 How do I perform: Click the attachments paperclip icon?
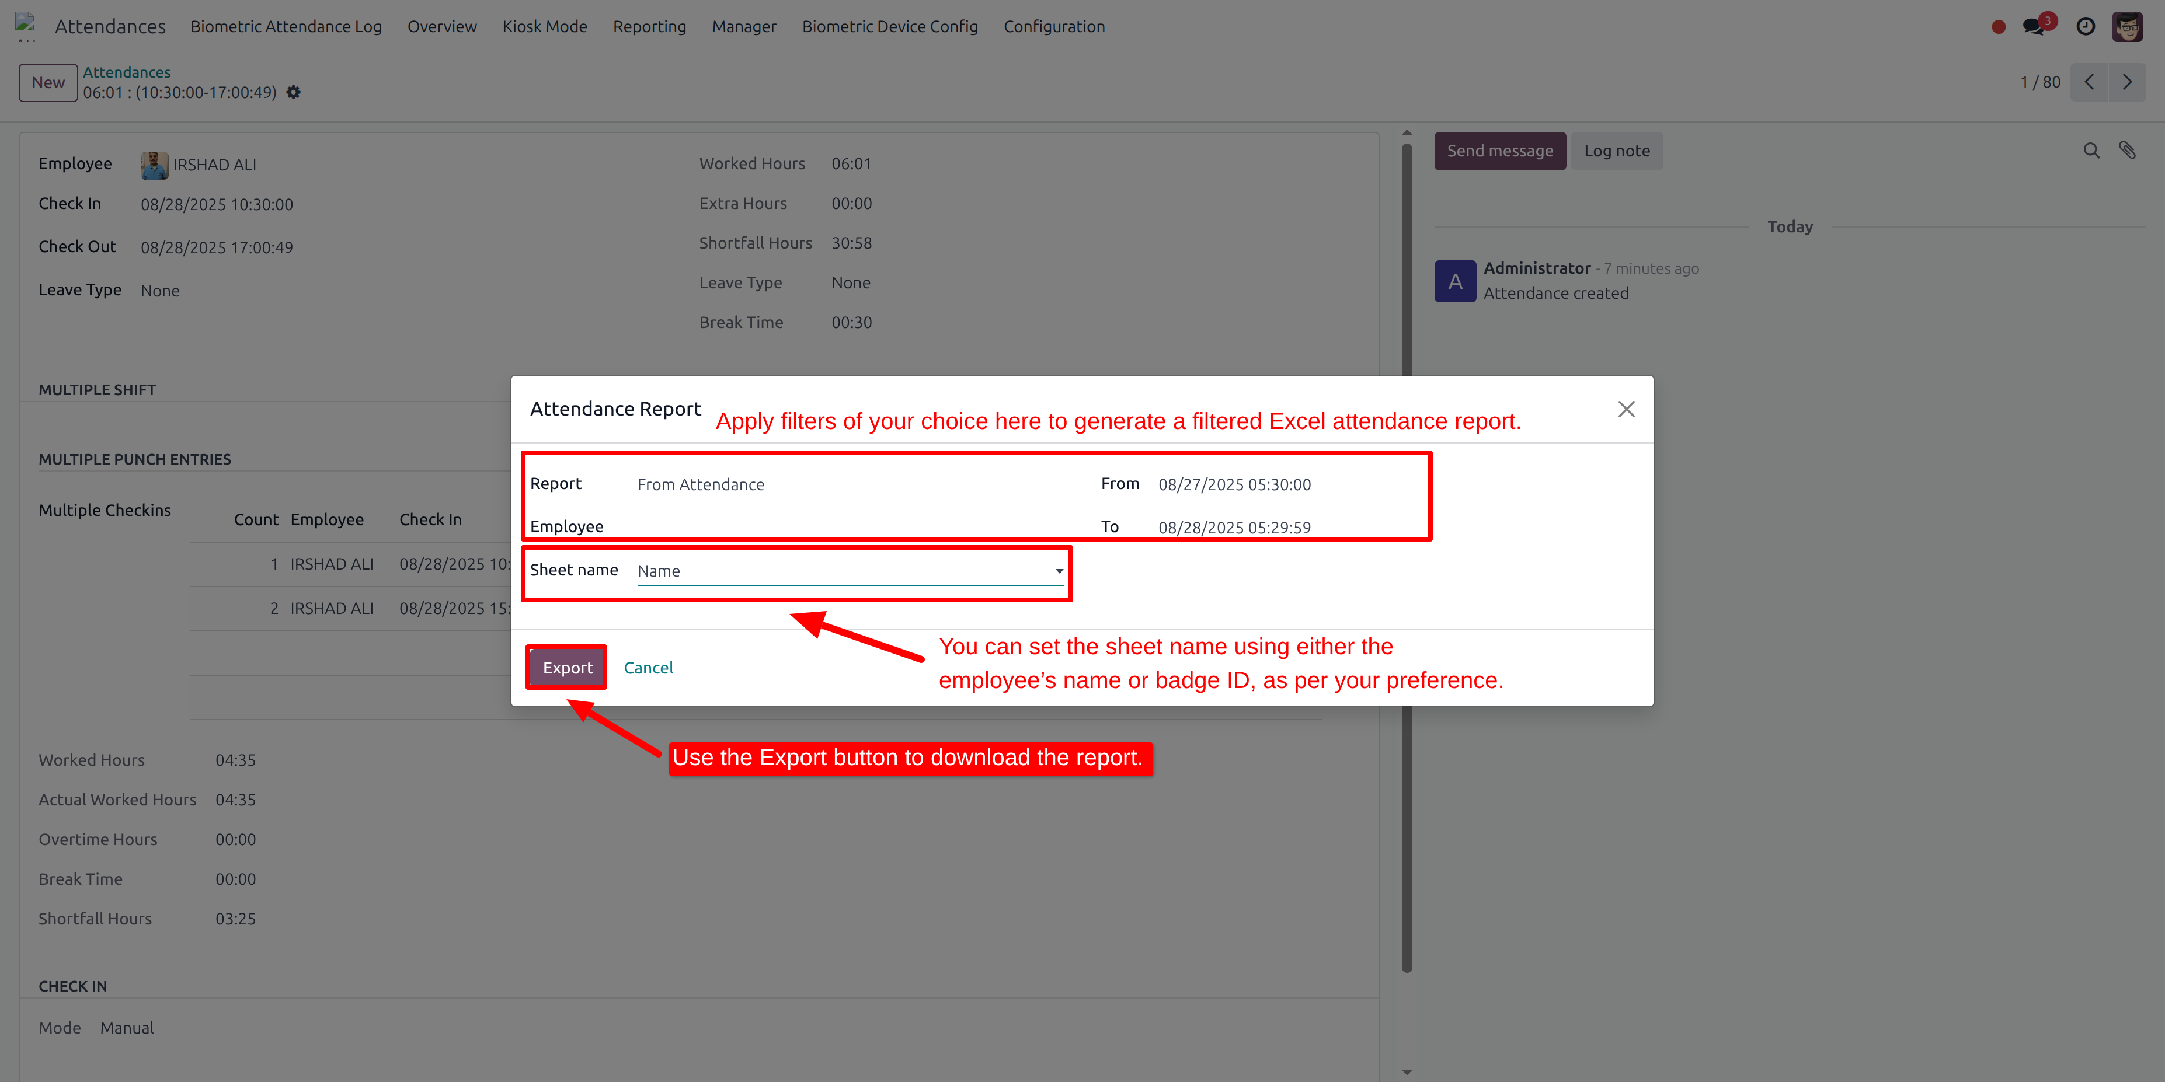click(x=2127, y=151)
